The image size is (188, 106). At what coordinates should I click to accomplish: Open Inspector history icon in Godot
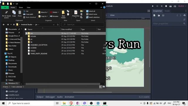(x=184, y=15)
